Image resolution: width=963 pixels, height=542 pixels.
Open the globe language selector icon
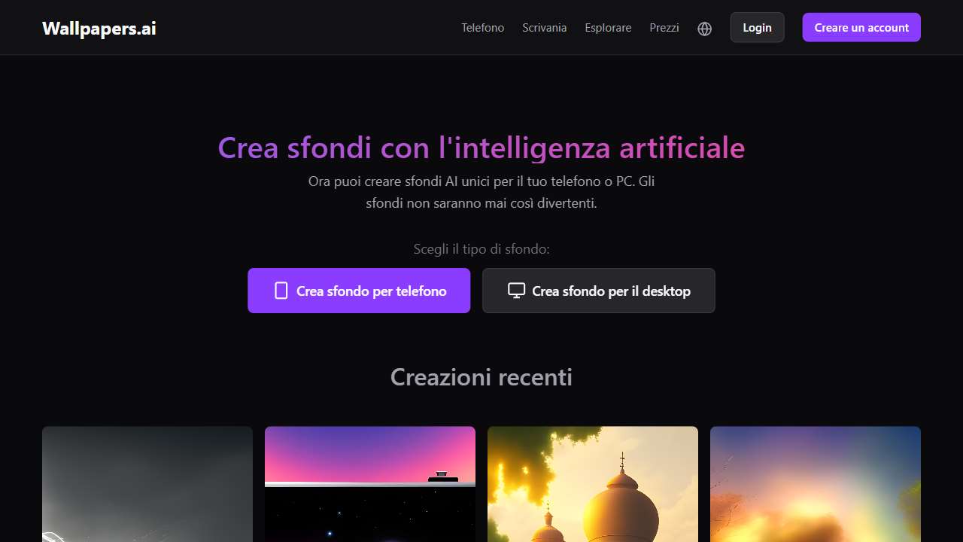704,29
